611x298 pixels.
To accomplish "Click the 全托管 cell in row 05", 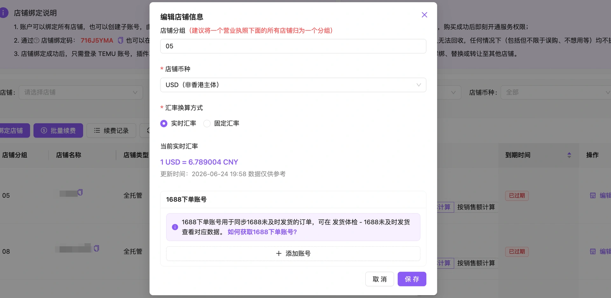I will tap(133, 195).
